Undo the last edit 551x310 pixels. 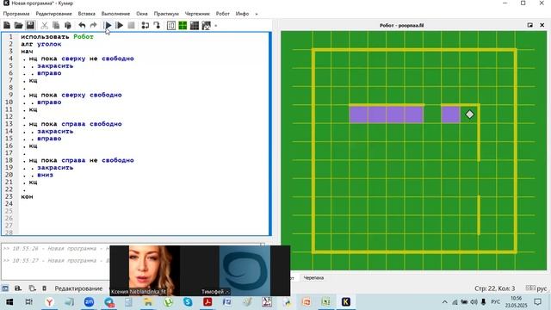tap(82, 25)
